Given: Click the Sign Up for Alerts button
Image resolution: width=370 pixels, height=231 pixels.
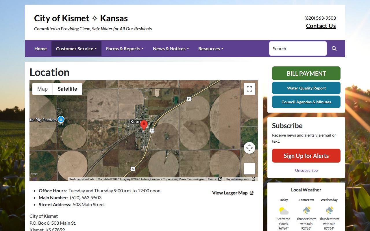Looking at the screenshot, I should tap(306, 156).
